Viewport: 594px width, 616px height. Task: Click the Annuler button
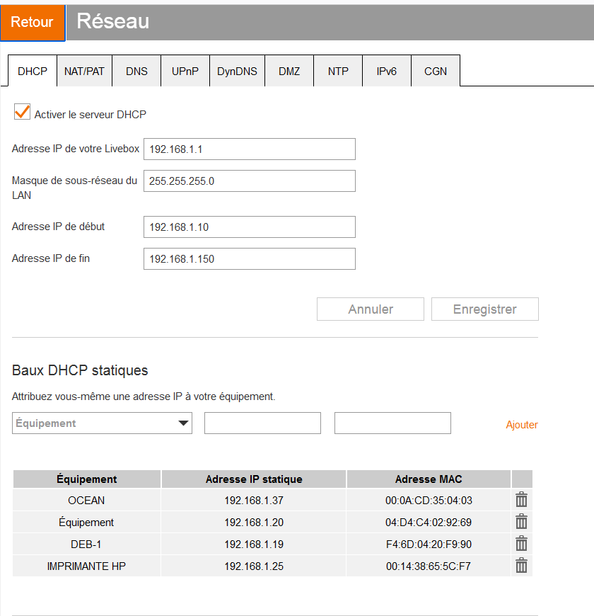point(371,309)
